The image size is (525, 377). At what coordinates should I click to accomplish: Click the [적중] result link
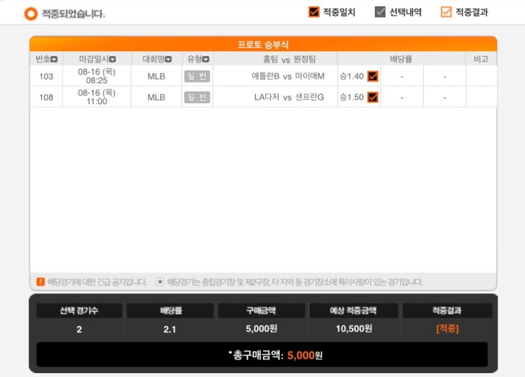pyautogui.click(x=447, y=328)
